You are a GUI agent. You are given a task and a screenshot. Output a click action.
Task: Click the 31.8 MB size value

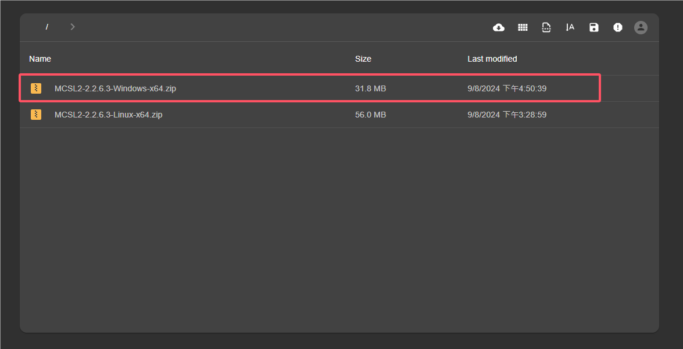(x=371, y=88)
